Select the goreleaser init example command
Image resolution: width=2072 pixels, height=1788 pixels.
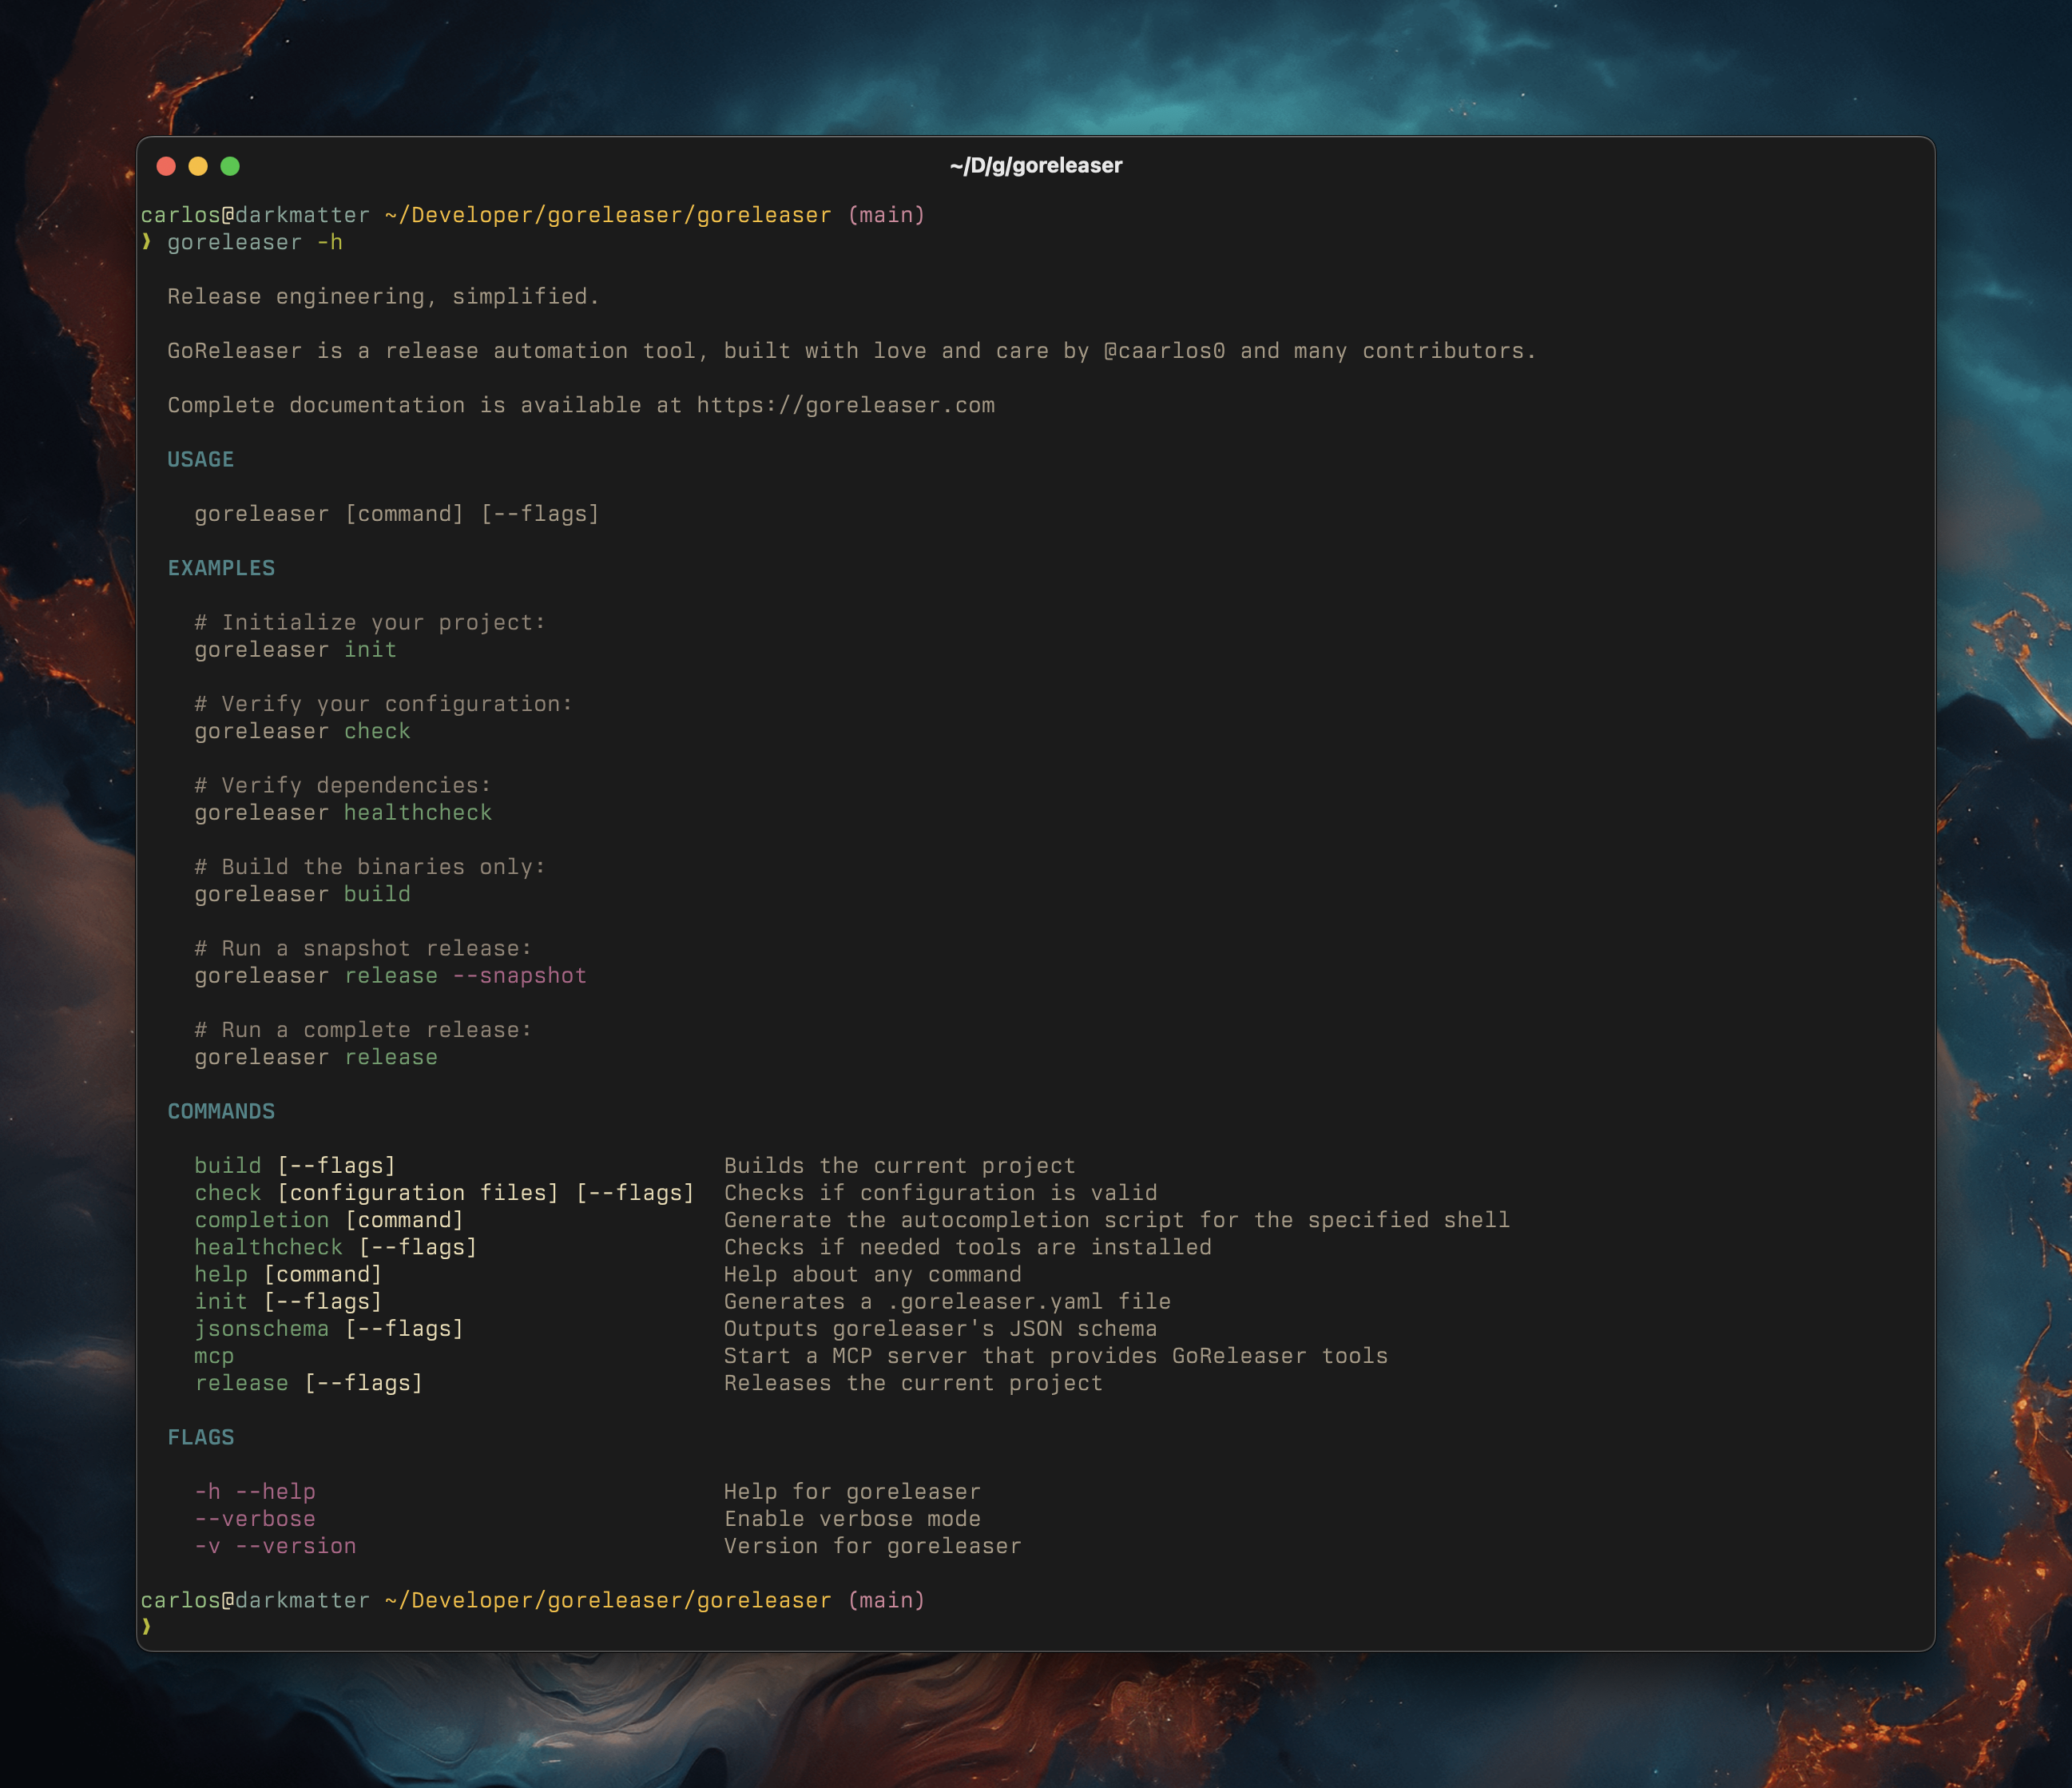[296, 649]
